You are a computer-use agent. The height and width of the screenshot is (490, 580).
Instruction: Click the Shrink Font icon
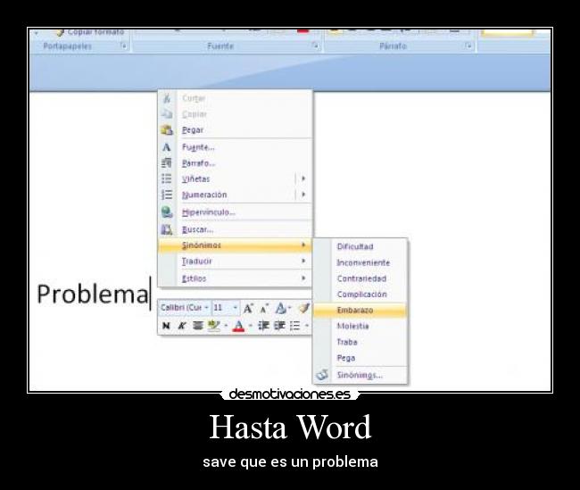click(x=264, y=308)
